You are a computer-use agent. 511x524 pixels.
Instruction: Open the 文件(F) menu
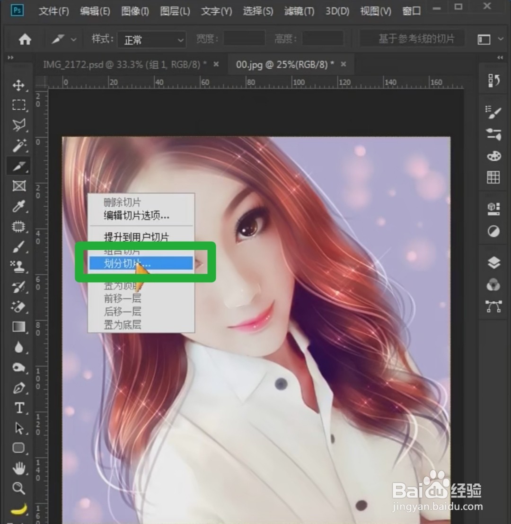(x=53, y=11)
